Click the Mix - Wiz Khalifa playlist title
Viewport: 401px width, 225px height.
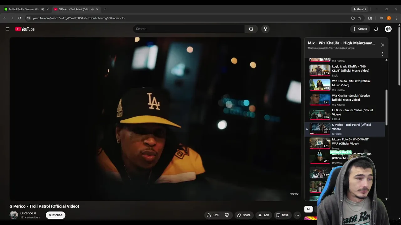tap(341, 43)
